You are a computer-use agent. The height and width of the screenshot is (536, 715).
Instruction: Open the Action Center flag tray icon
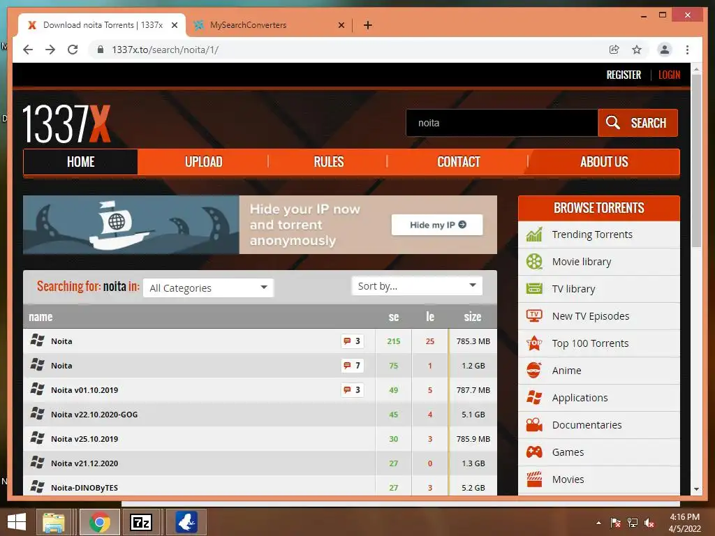[615, 523]
